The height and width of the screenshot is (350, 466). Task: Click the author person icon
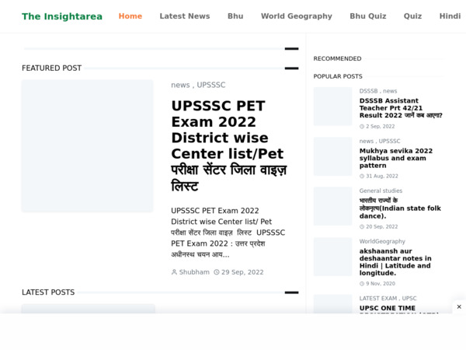tap(174, 272)
